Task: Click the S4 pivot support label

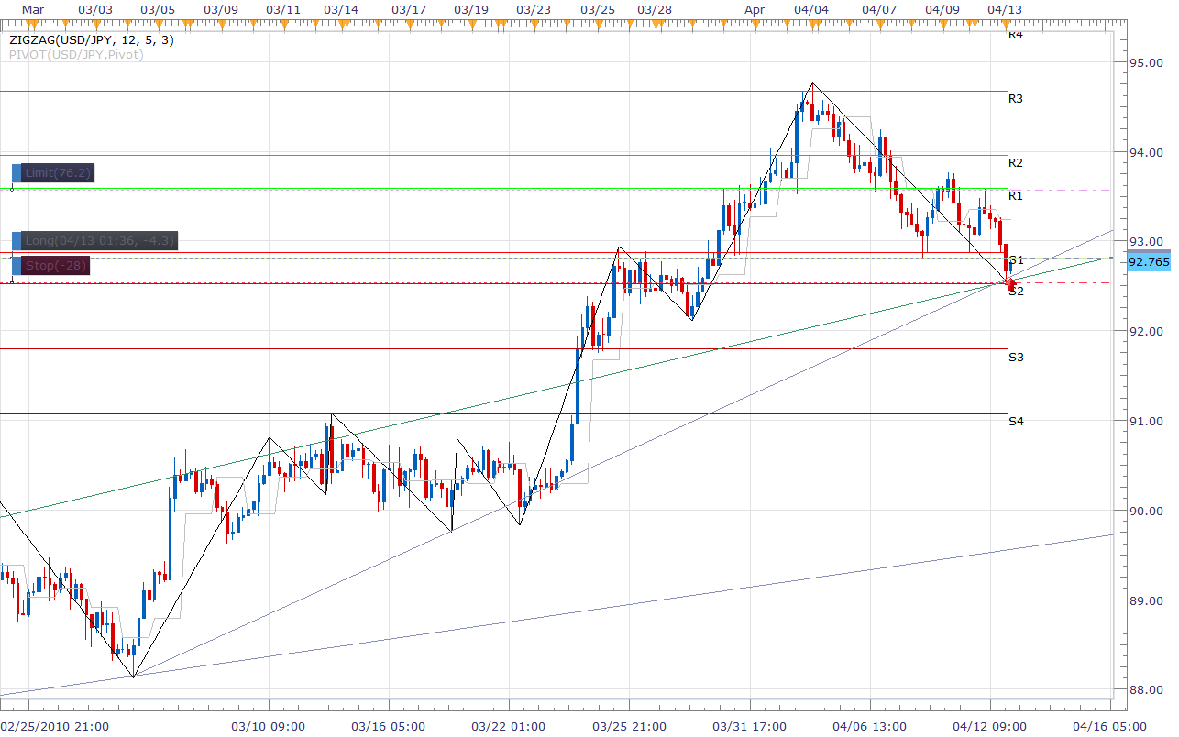Action: pos(1015,421)
